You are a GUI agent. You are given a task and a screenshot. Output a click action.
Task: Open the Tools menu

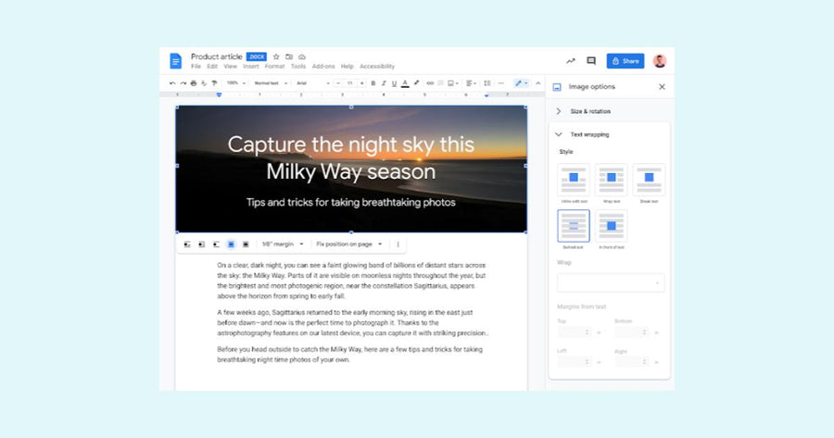point(298,67)
